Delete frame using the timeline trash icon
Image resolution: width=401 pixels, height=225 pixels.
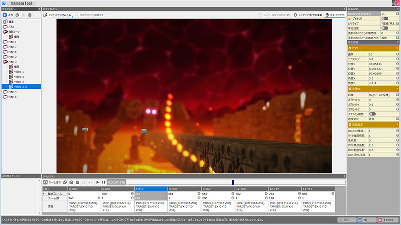(x=78, y=183)
